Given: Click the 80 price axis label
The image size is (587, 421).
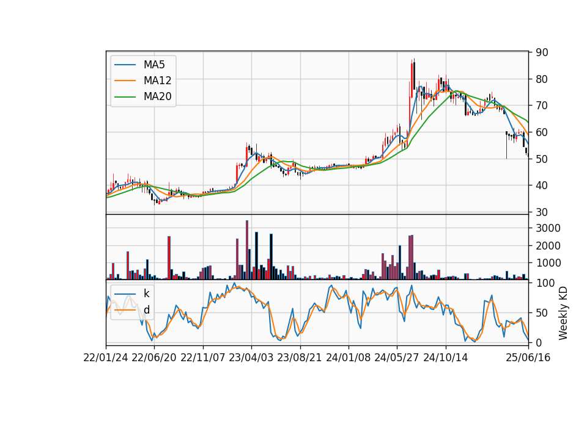Looking at the screenshot, I should click(542, 79).
